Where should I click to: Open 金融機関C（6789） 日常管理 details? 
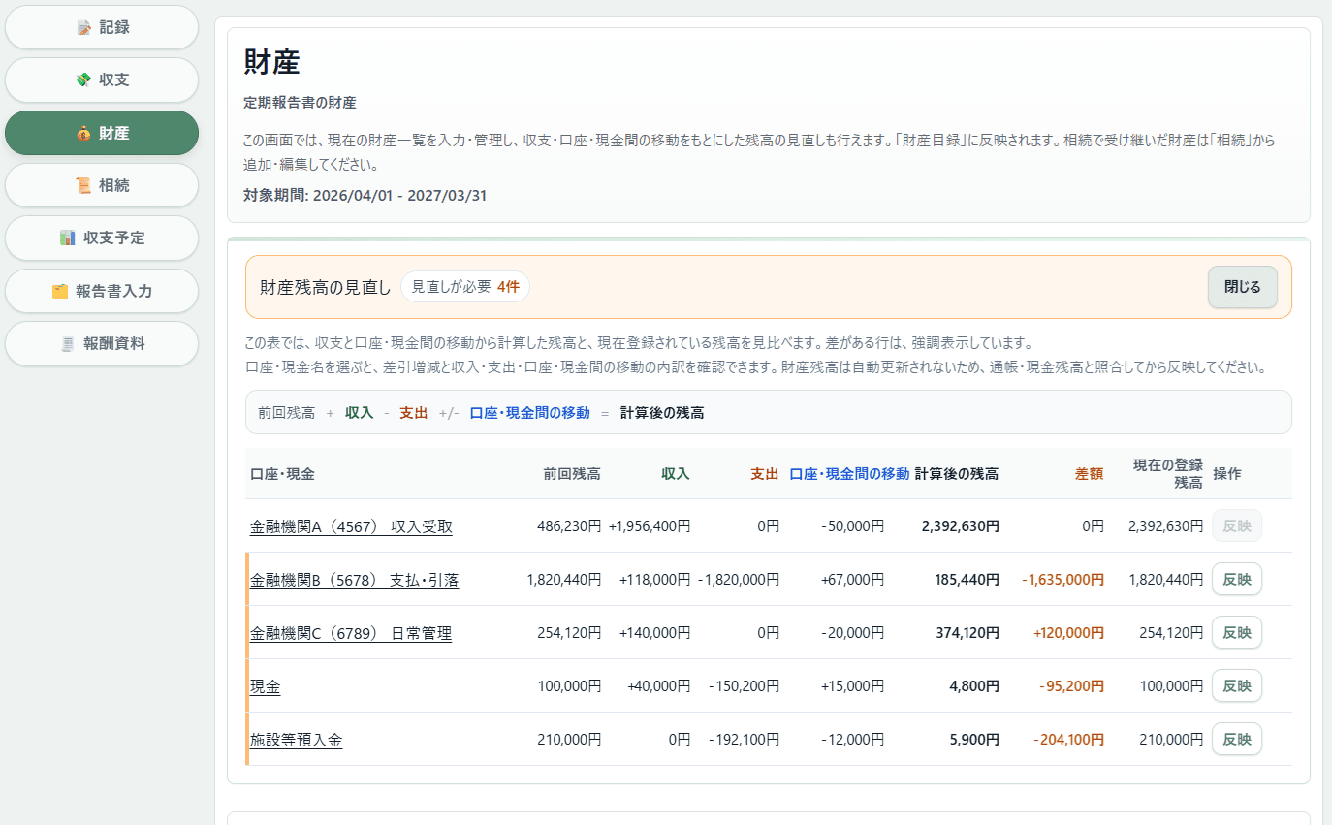pyautogui.click(x=351, y=633)
